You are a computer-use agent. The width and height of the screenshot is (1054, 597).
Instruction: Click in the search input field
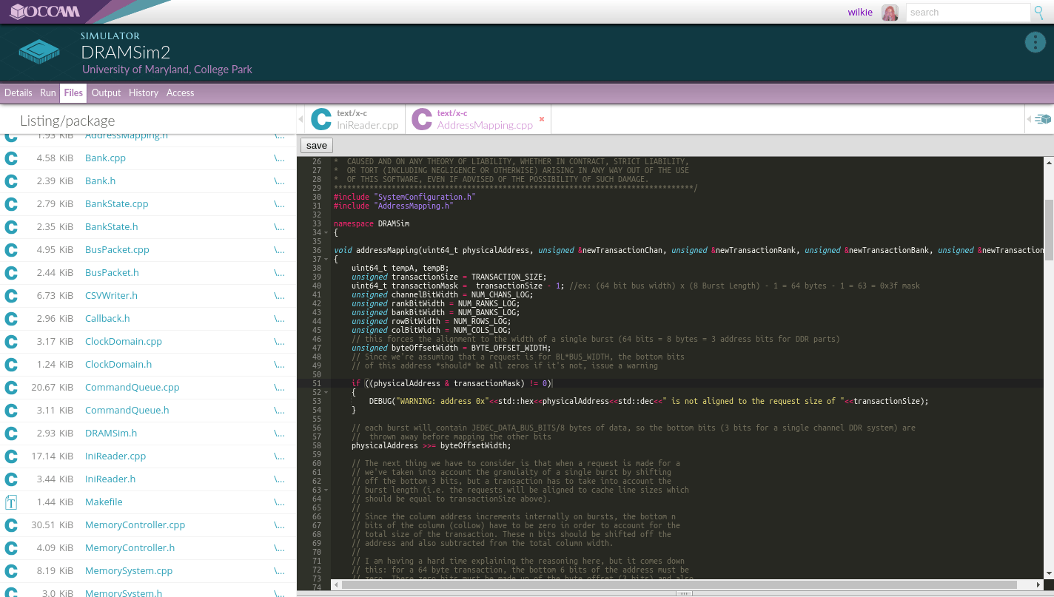pos(967,13)
